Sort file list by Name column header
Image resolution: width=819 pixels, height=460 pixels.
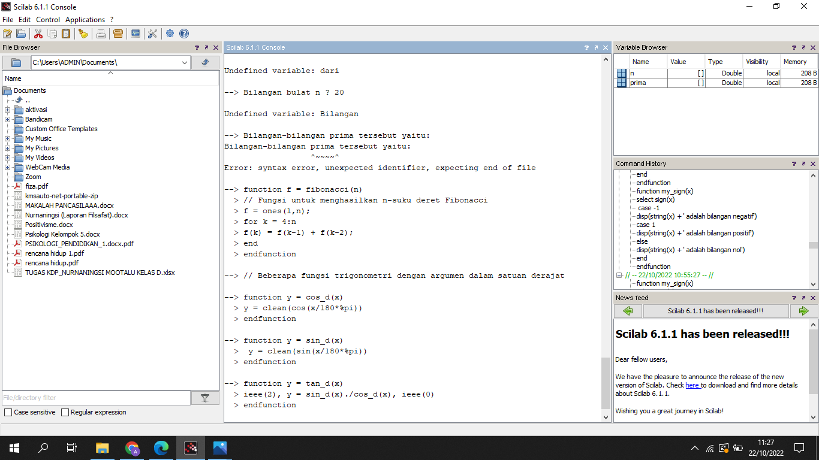pyautogui.click(x=110, y=78)
